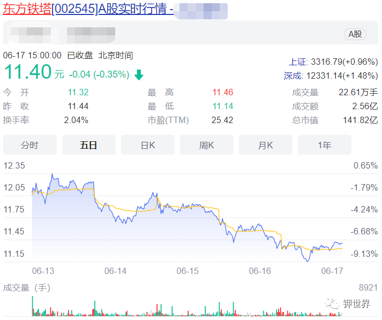Click the 06-16 date axis label
Image resolution: width=382 pixels, height=320 pixels.
click(260, 271)
